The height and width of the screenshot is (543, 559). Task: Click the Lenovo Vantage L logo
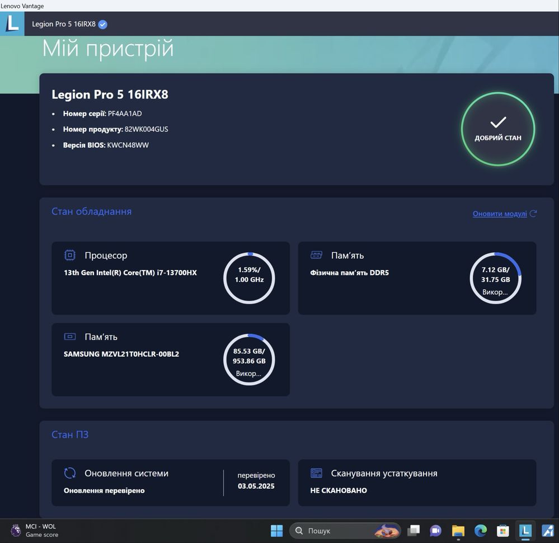click(12, 23)
